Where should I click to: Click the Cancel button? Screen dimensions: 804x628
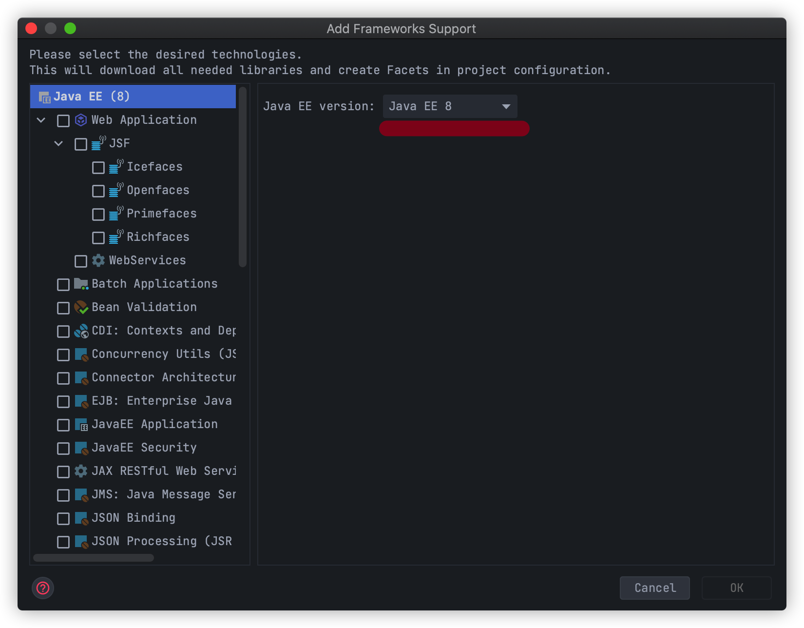[654, 588]
